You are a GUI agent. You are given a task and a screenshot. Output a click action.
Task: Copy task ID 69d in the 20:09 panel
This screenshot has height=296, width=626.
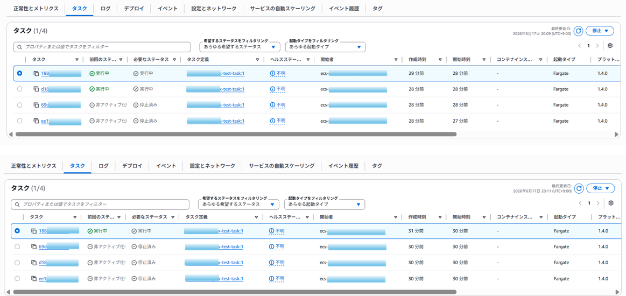coord(36,105)
